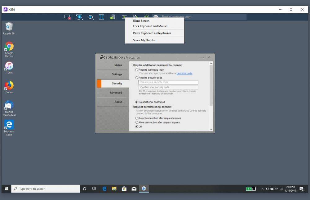Click the Cortana circle icon
This screenshot has width=310, height=200.
point(85,189)
